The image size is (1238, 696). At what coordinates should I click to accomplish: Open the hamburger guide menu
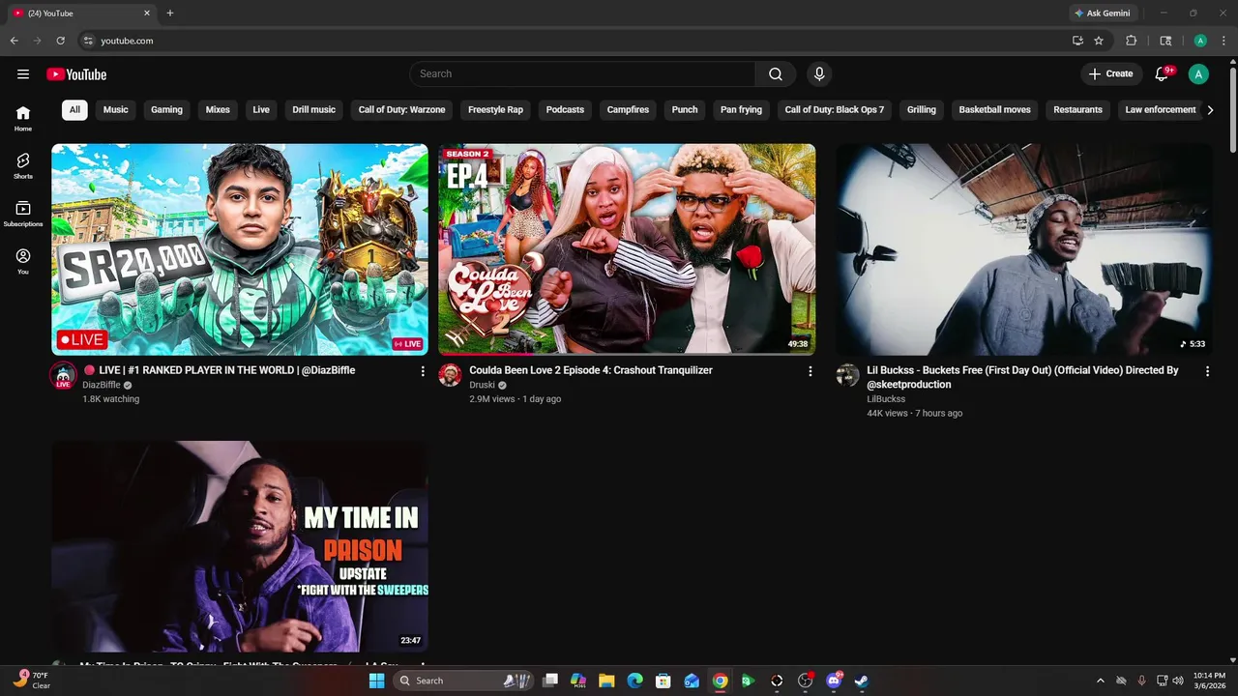(x=23, y=74)
